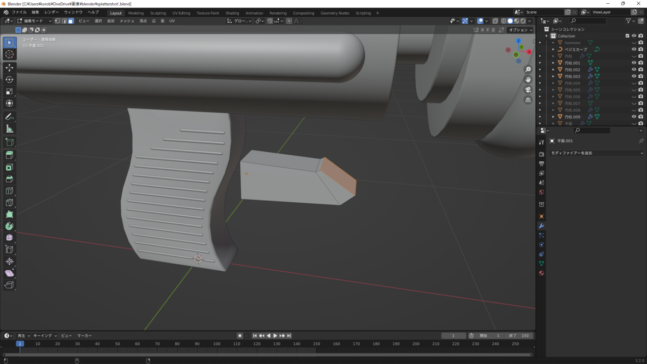The width and height of the screenshot is (647, 364).
Task: Select the Edge Slide tool
Action: coord(9,250)
